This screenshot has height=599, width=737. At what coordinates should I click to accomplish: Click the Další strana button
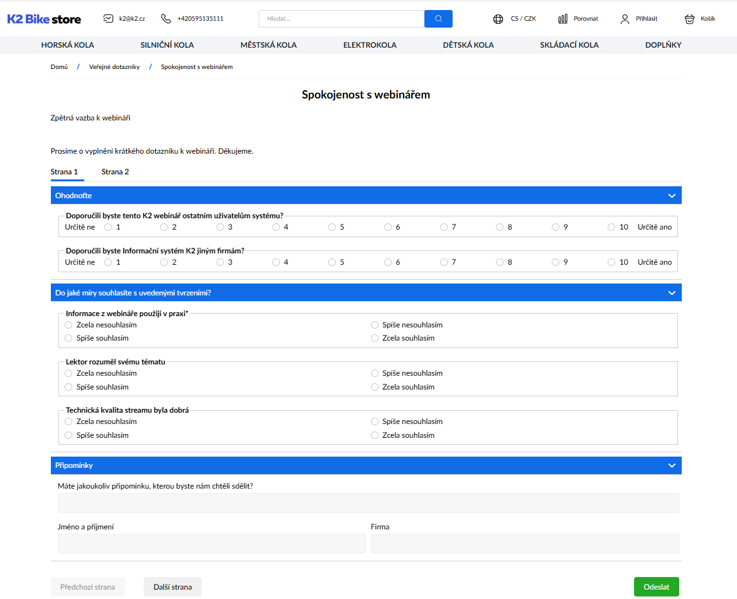click(x=173, y=587)
